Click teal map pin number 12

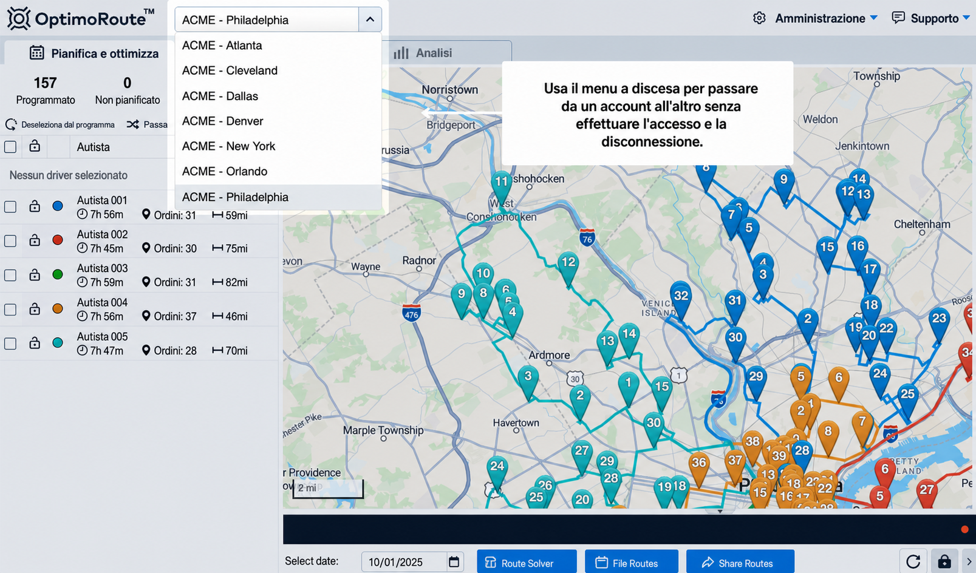tap(568, 269)
